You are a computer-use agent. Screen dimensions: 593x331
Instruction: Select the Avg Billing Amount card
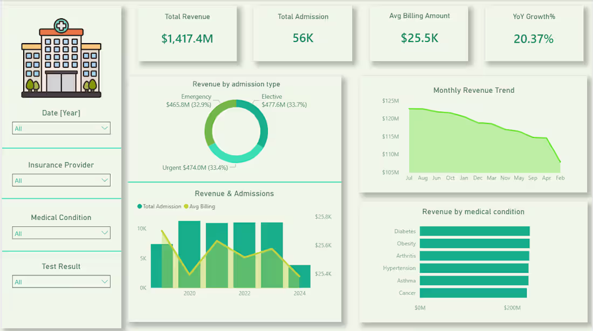419,33
